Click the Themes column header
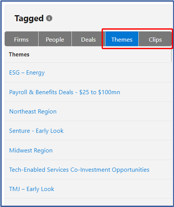The image size is (174, 207). click(x=19, y=55)
